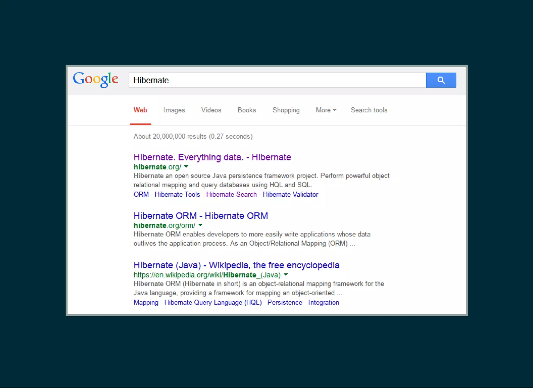The height and width of the screenshot is (388, 533).
Task: Open the Integration sitelink
Action: pos(323,302)
